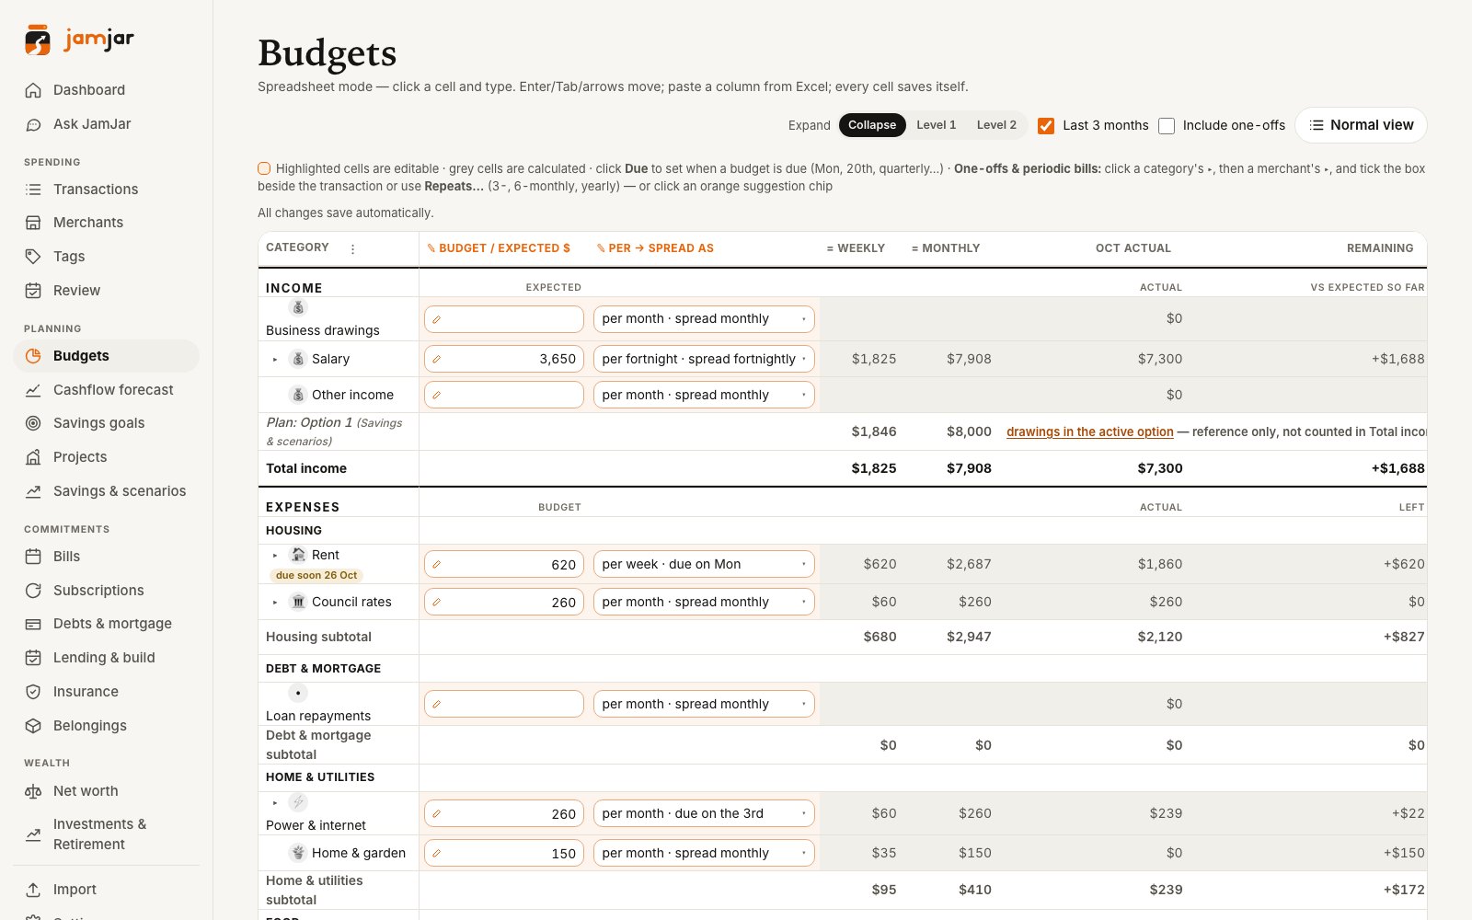Click the Savings goals target icon

(x=33, y=423)
